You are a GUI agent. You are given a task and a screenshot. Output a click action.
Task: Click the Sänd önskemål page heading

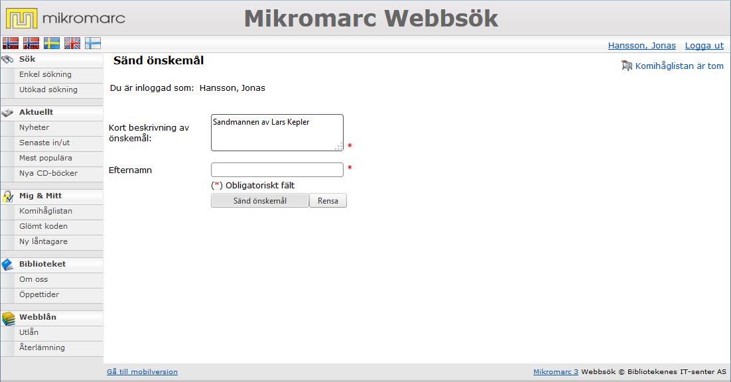point(159,60)
